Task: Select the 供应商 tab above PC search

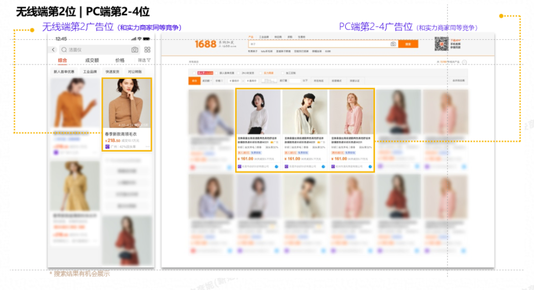Action: point(278,37)
